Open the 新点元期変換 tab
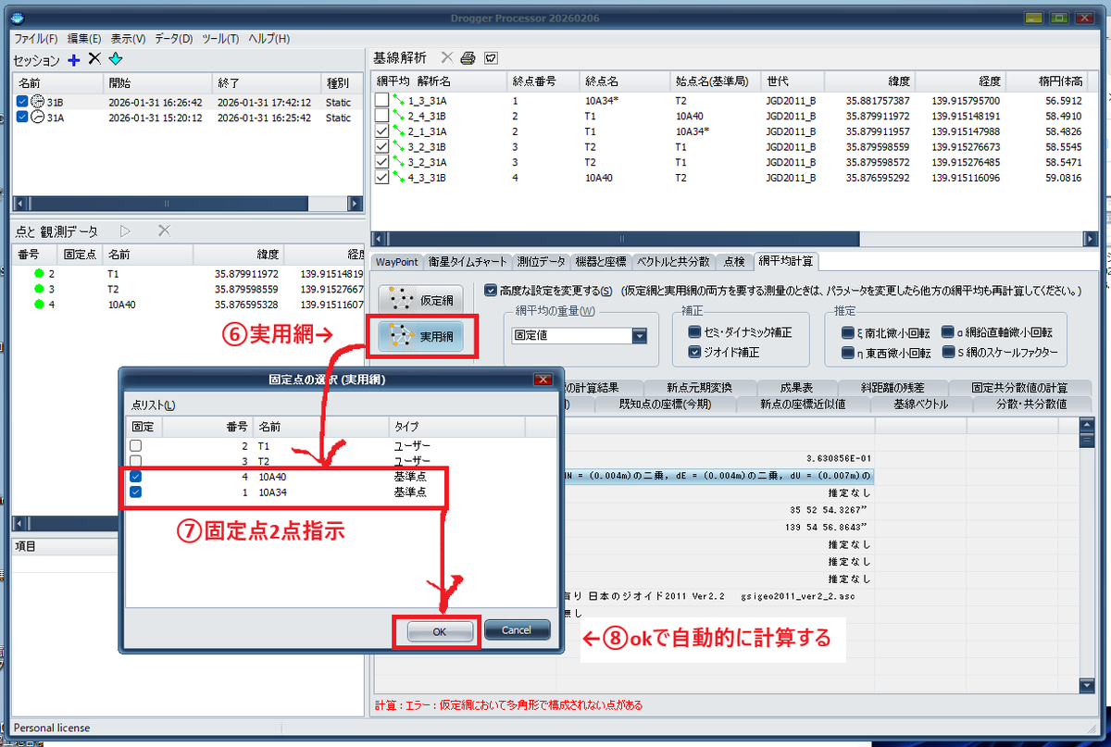 tap(699, 388)
